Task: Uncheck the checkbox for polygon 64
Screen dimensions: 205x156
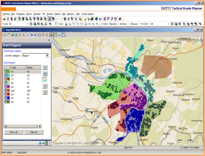Action: point(6,98)
